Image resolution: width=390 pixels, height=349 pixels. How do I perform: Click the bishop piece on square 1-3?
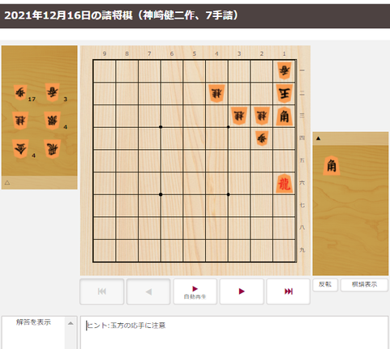click(284, 116)
